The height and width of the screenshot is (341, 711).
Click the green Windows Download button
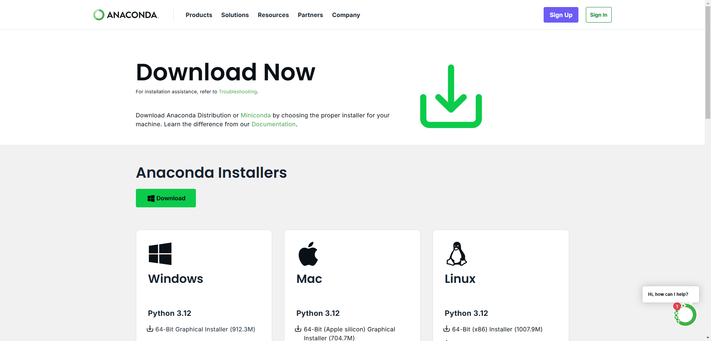[166, 198]
